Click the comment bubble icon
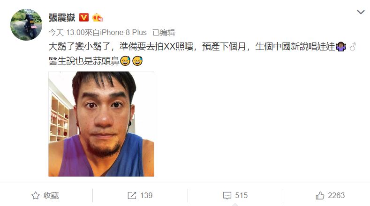The width and height of the screenshot is (370, 206). pos(227,196)
